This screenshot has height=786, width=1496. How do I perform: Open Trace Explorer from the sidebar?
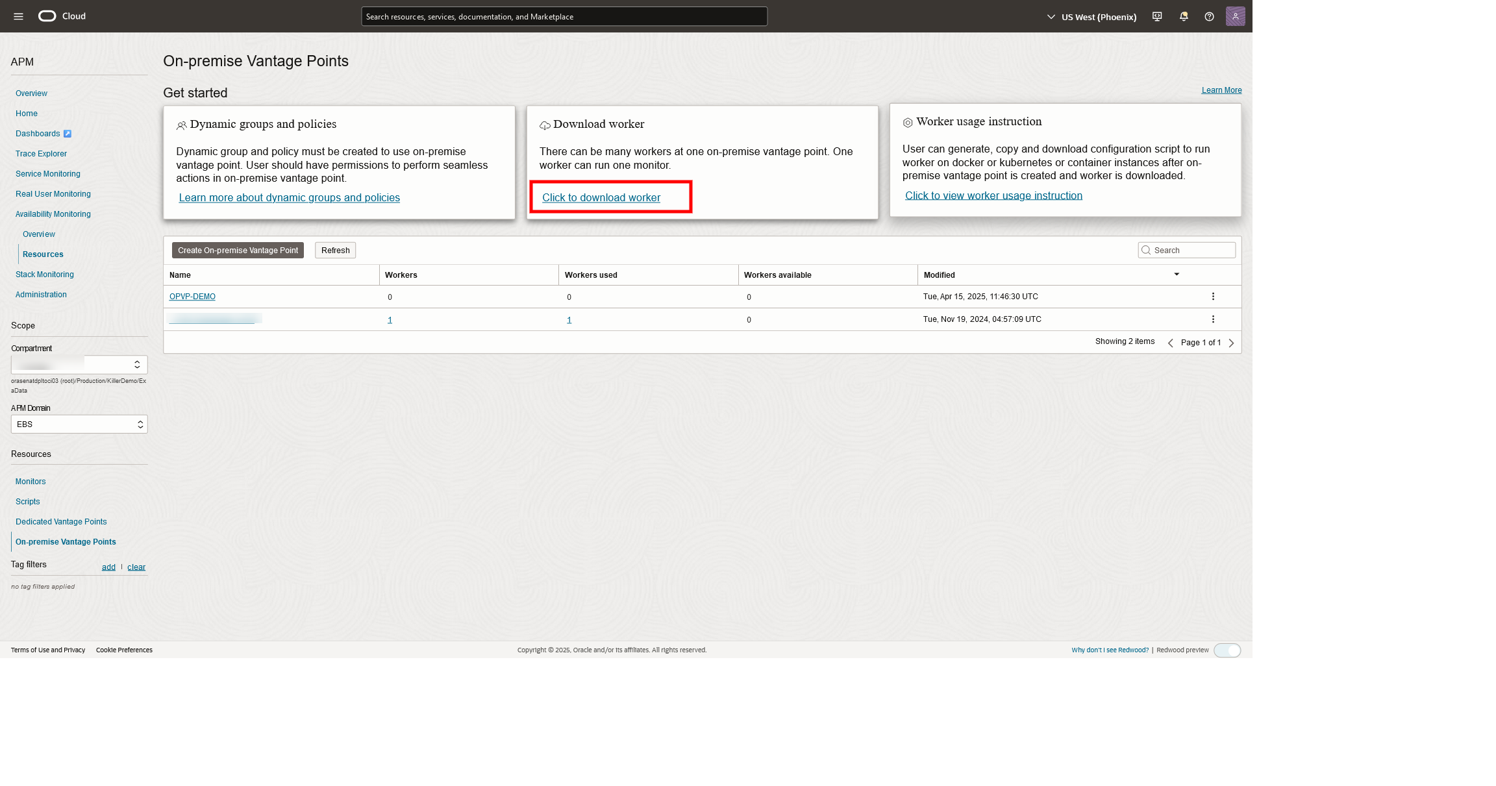pyautogui.click(x=41, y=153)
